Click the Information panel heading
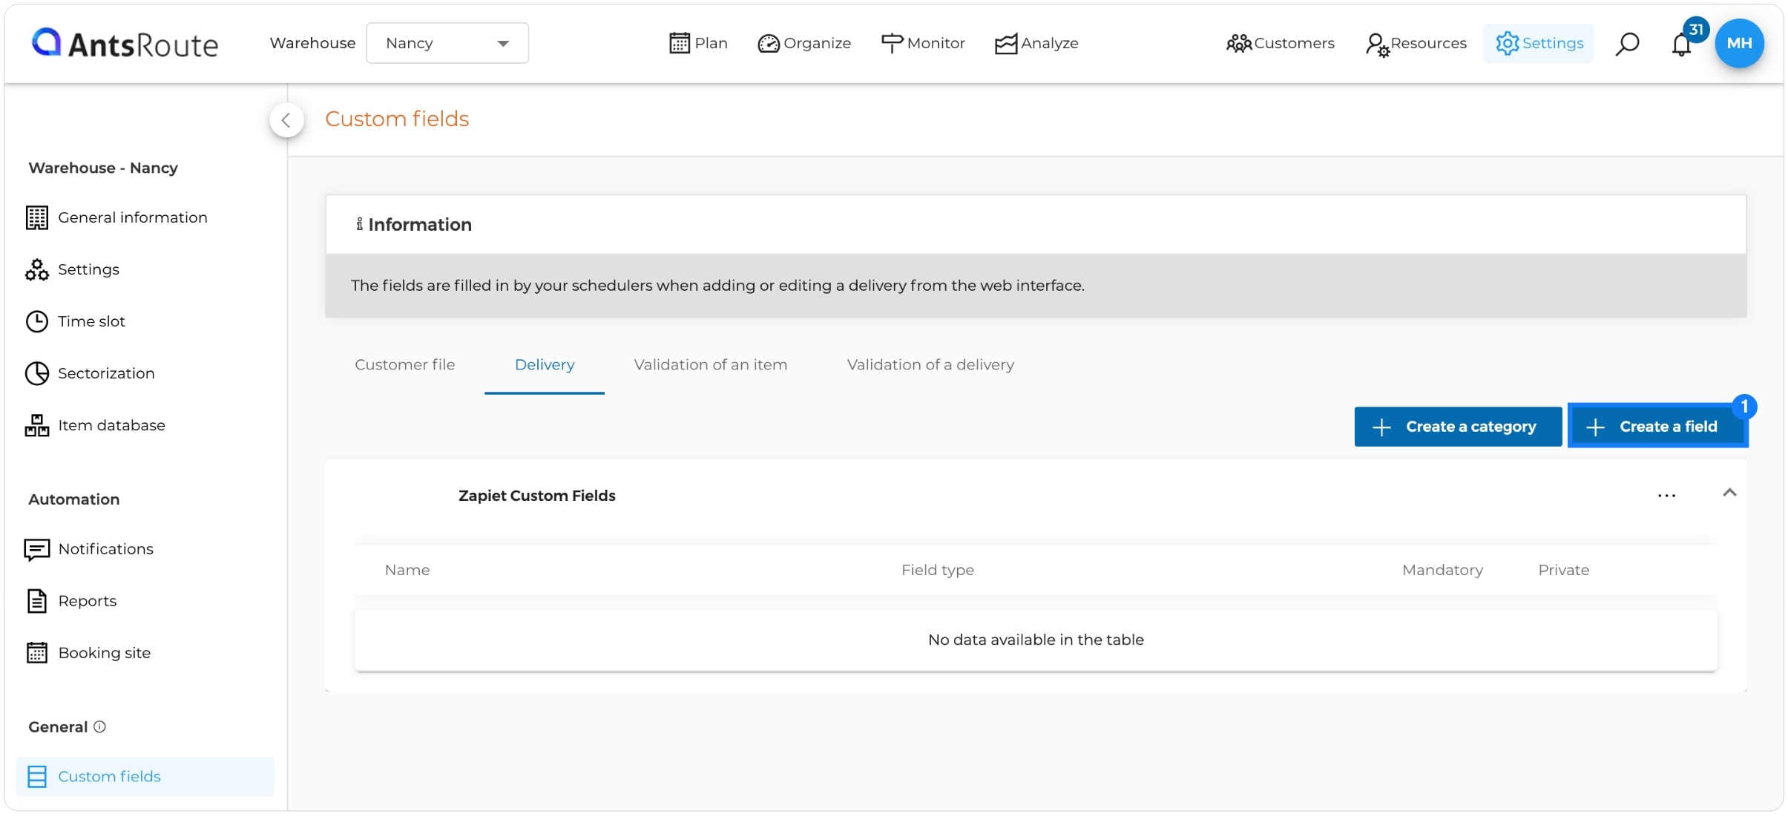The height and width of the screenshot is (817, 1788). coord(413,224)
